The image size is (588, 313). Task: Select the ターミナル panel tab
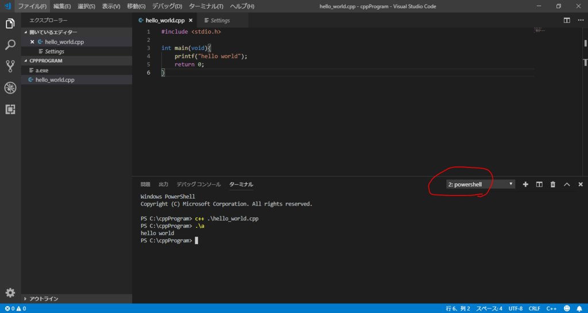coord(241,184)
